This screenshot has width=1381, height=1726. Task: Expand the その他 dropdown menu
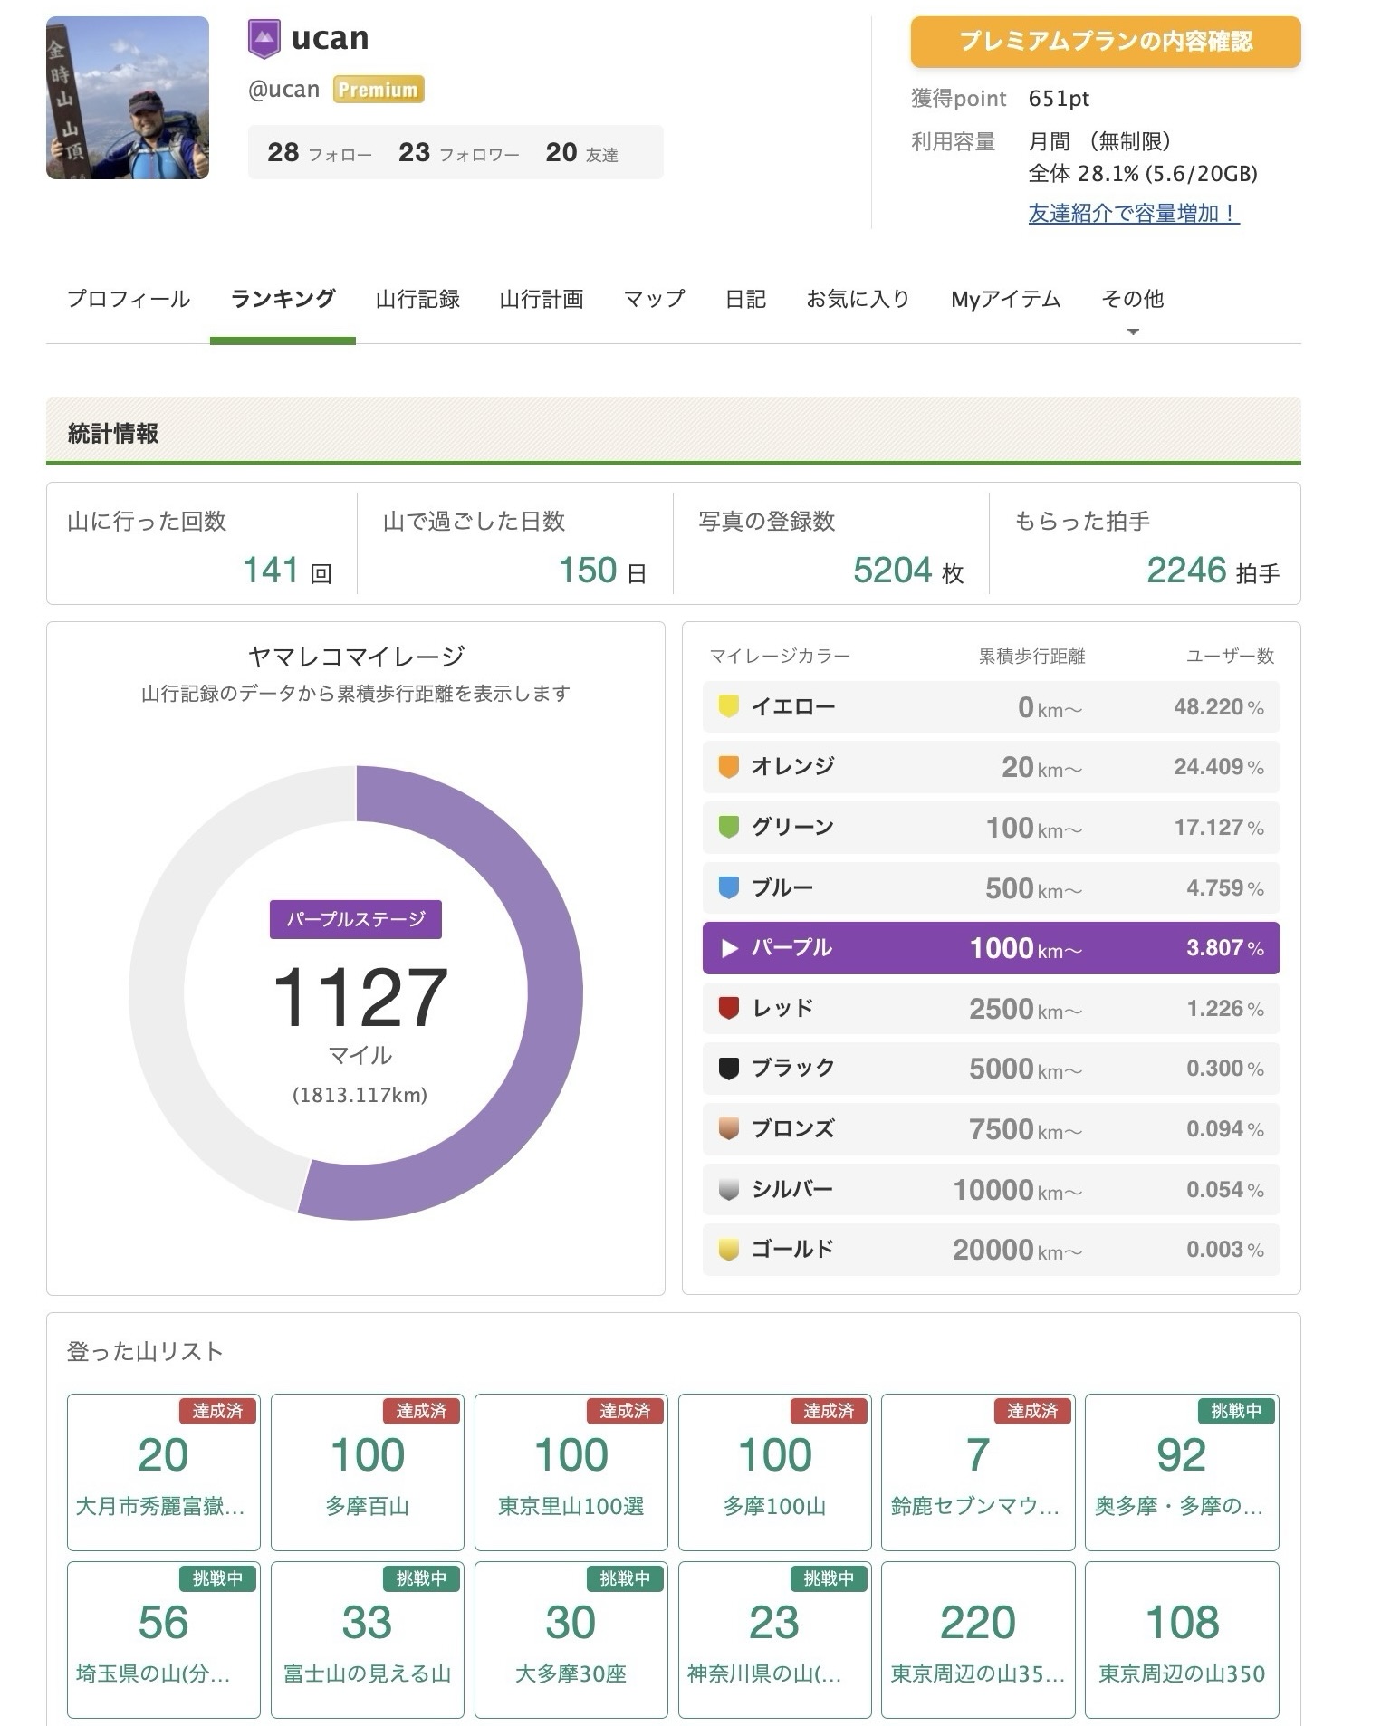point(1132,308)
